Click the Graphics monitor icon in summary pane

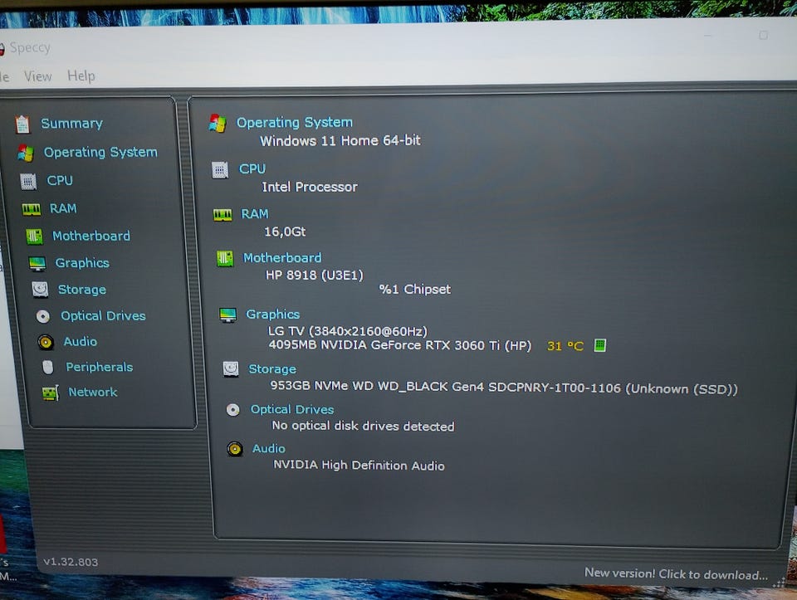(x=227, y=315)
